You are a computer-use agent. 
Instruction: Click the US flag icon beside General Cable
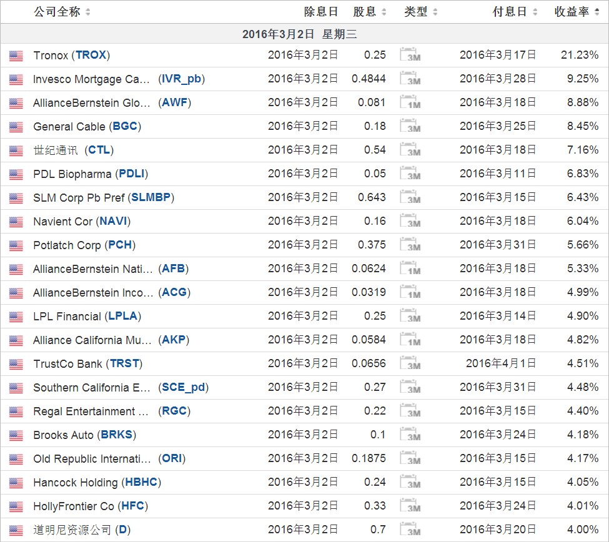[x=16, y=127]
